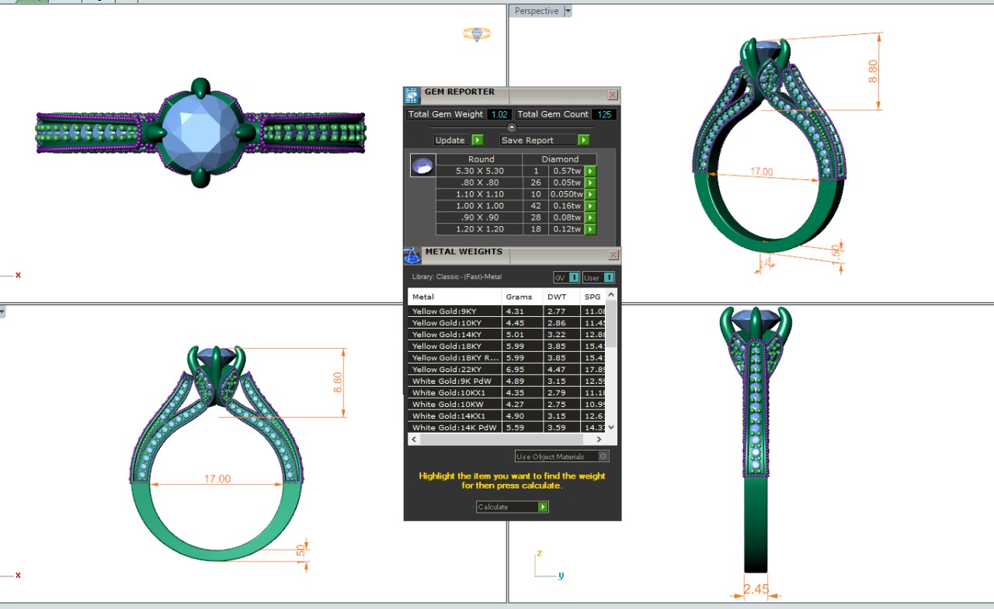
Task: Click the round diamond gem thumbnail
Action: click(422, 165)
